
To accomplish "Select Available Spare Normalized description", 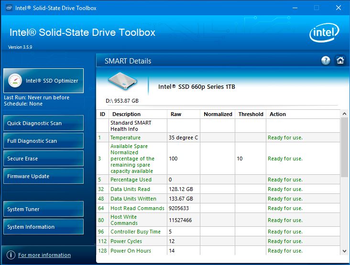I will [x=132, y=159].
